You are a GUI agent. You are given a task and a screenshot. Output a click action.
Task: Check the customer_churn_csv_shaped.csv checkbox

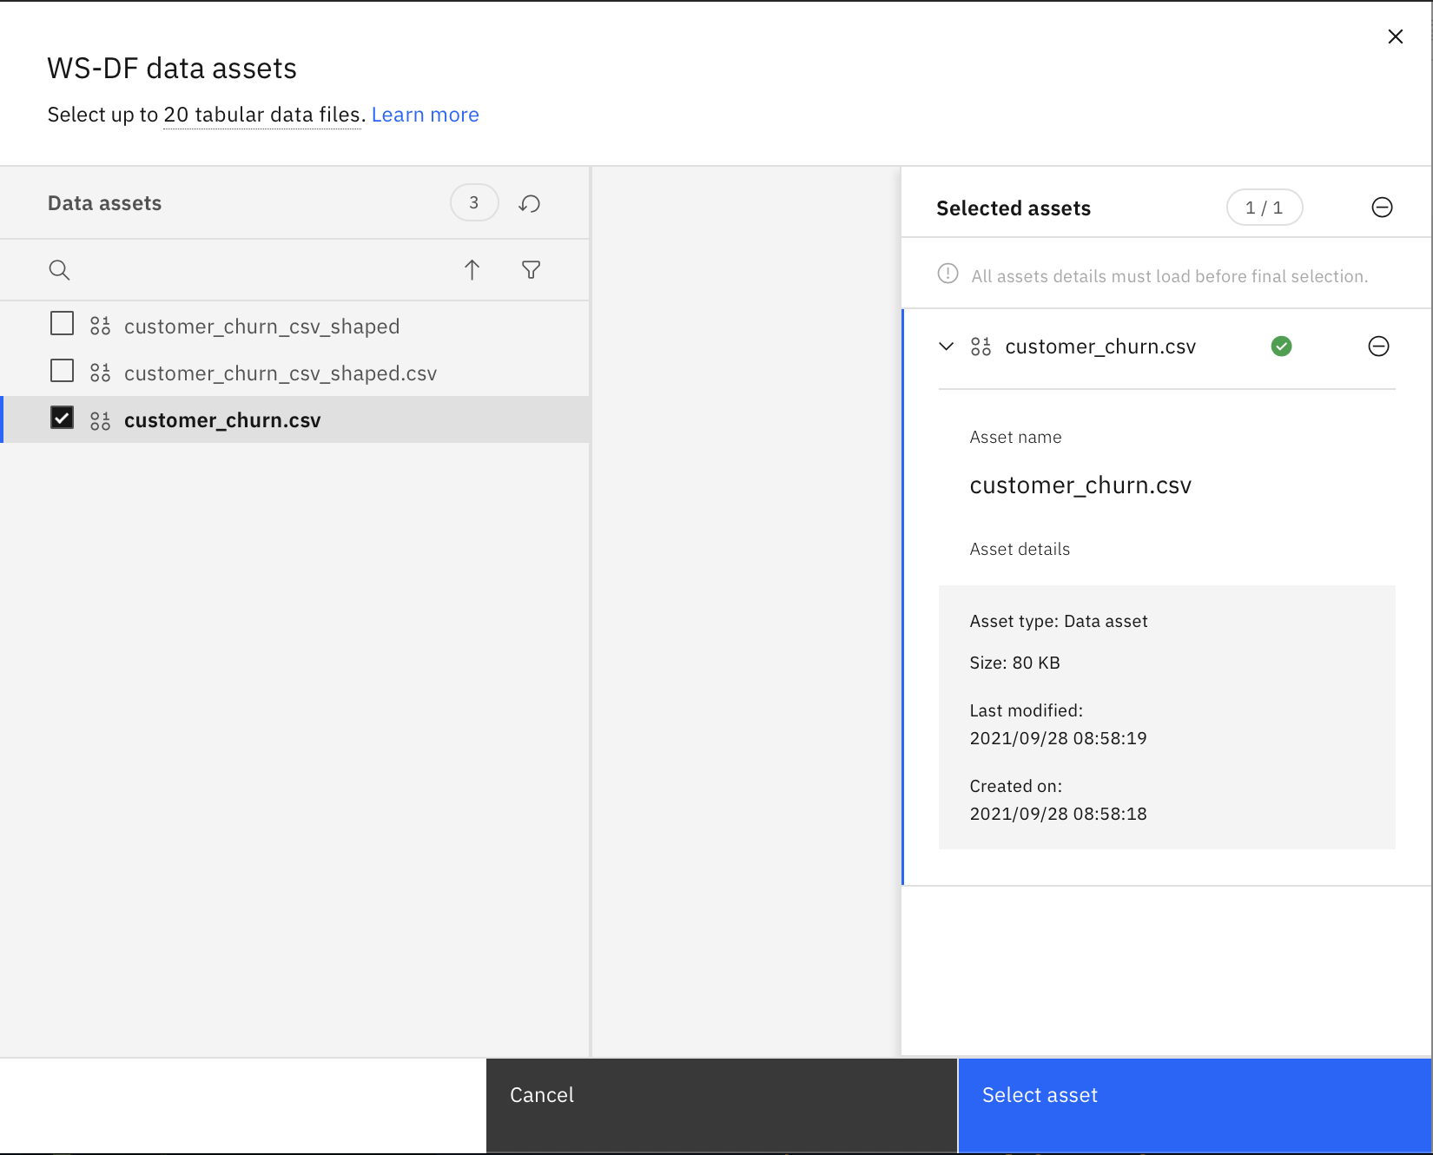[62, 370]
